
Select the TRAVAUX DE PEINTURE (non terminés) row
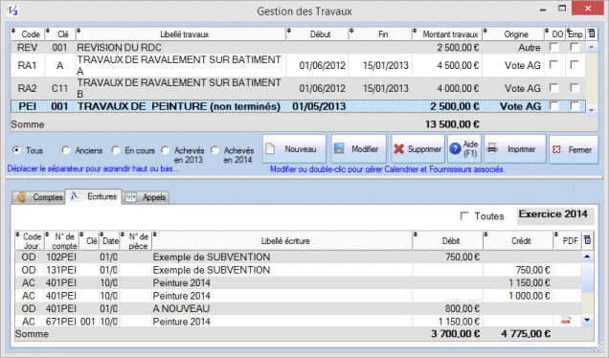point(298,106)
